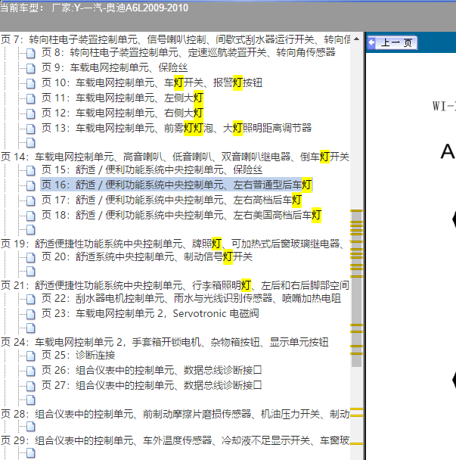Click the document icon for 页 13
The image size is (456, 460).
pyautogui.click(x=30, y=129)
